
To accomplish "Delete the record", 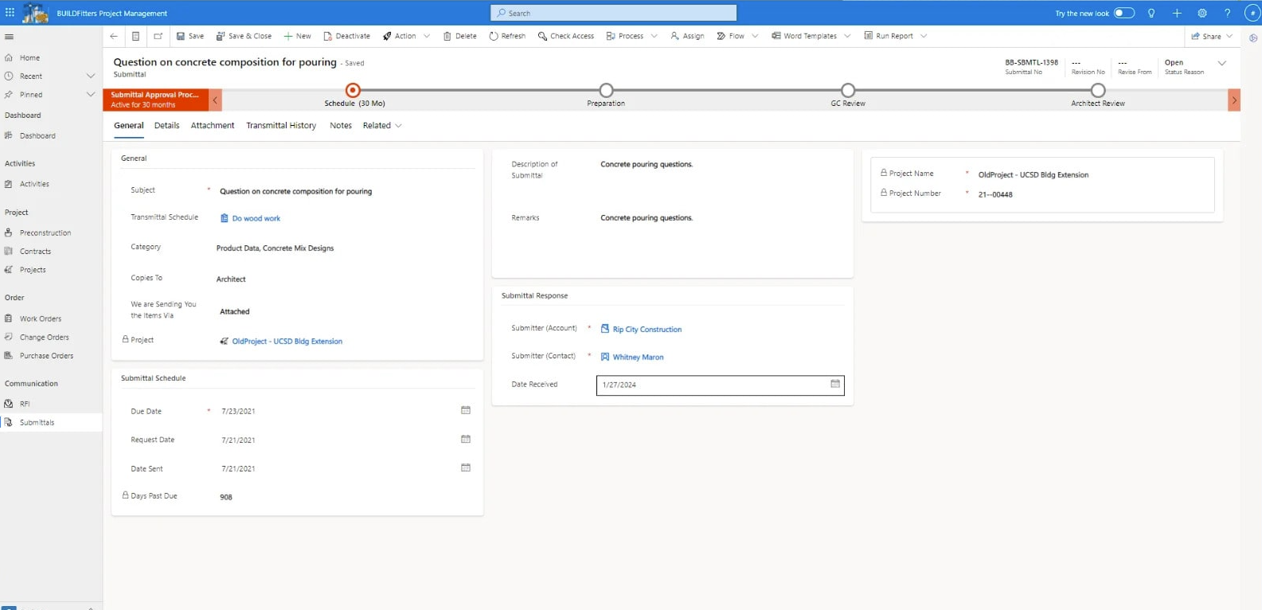I will pos(460,36).
